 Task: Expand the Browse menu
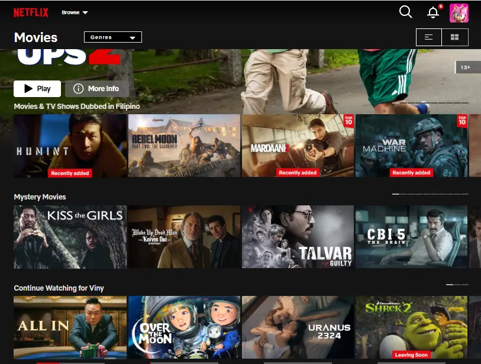click(x=75, y=12)
